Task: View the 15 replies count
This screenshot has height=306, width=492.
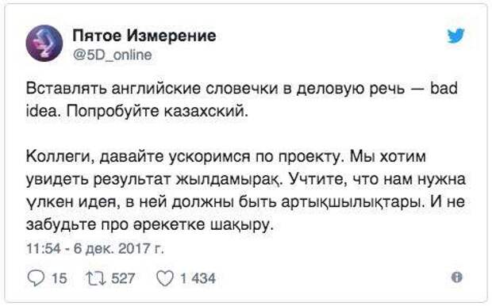Action: 60,278
